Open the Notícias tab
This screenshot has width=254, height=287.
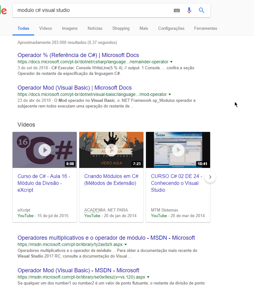95,29
